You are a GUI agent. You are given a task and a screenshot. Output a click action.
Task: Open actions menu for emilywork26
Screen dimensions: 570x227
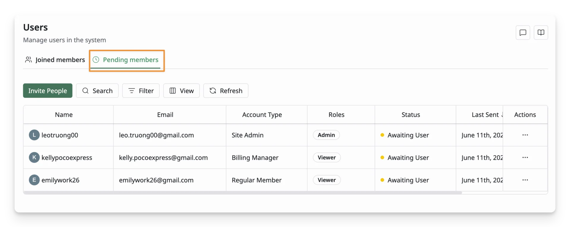point(525,180)
